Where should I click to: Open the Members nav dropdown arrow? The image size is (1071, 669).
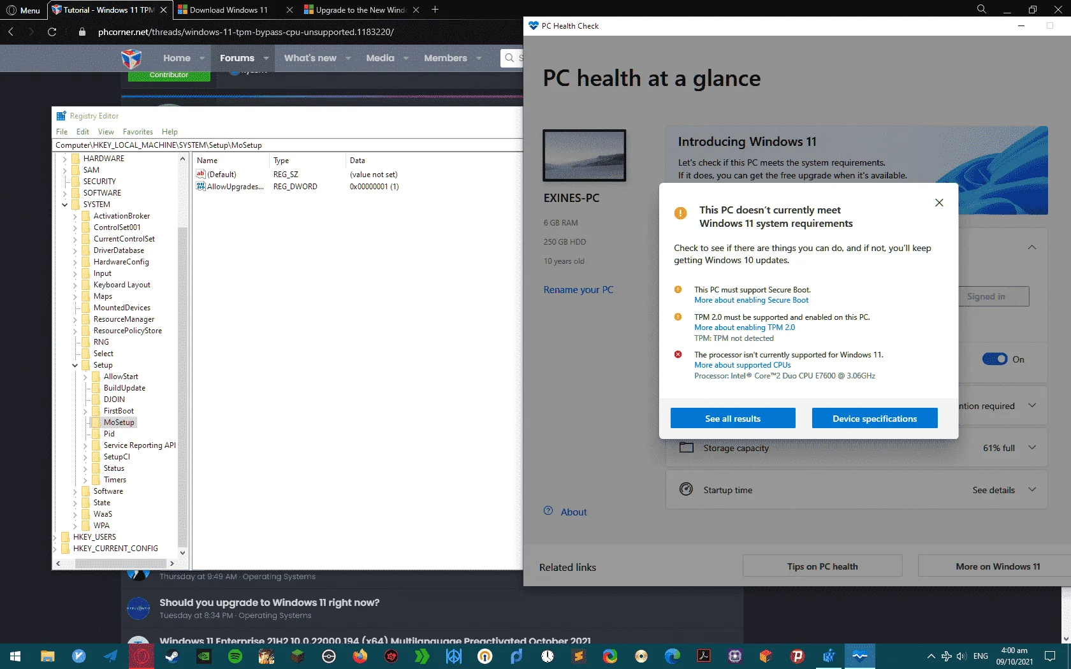coord(479,58)
